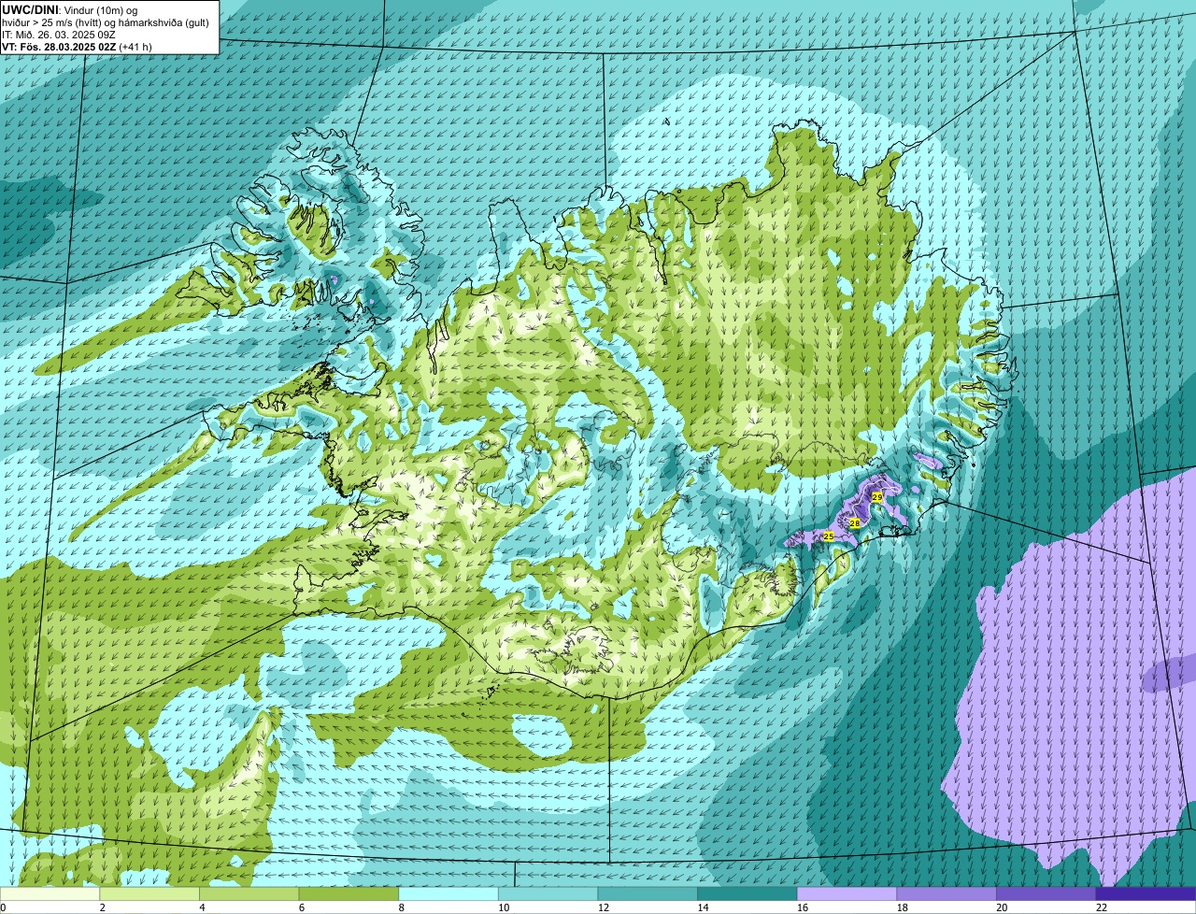Click the yellow gust label 28
Viewport: 1196px width, 914px height.
pos(854,523)
